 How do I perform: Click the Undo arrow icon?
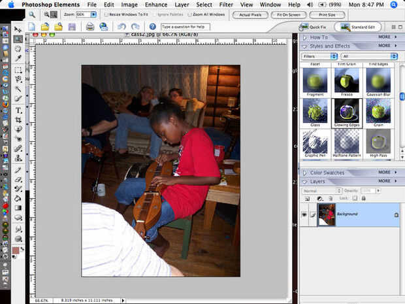point(121,27)
